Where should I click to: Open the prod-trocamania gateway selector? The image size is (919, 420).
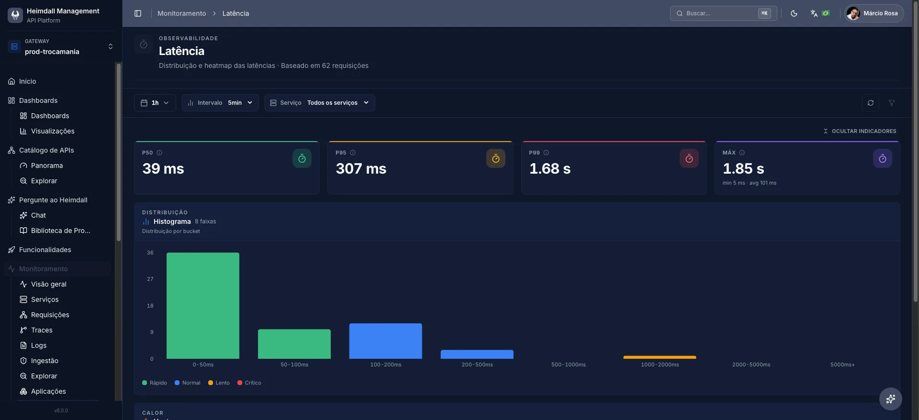tap(61, 47)
